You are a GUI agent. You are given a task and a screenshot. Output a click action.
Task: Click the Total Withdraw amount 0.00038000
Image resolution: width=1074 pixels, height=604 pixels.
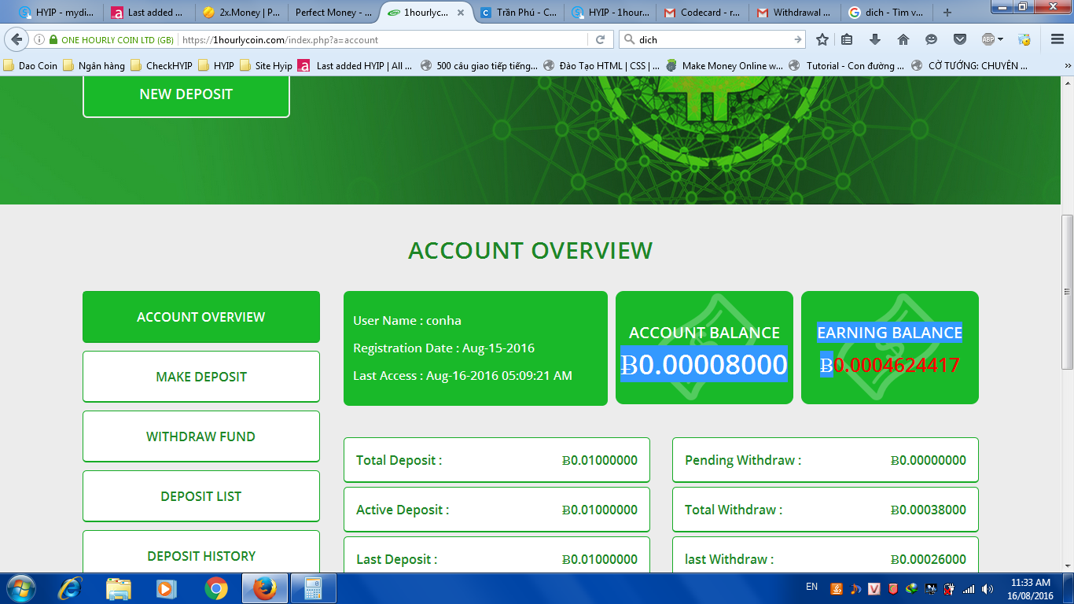click(x=929, y=510)
